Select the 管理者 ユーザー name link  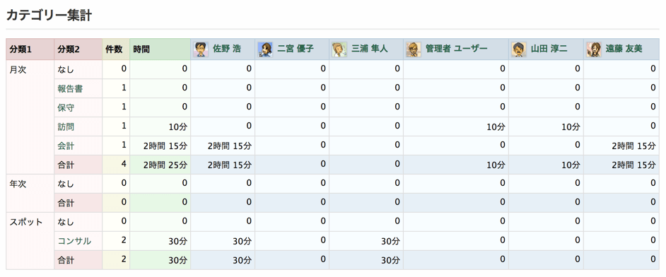[x=456, y=49]
